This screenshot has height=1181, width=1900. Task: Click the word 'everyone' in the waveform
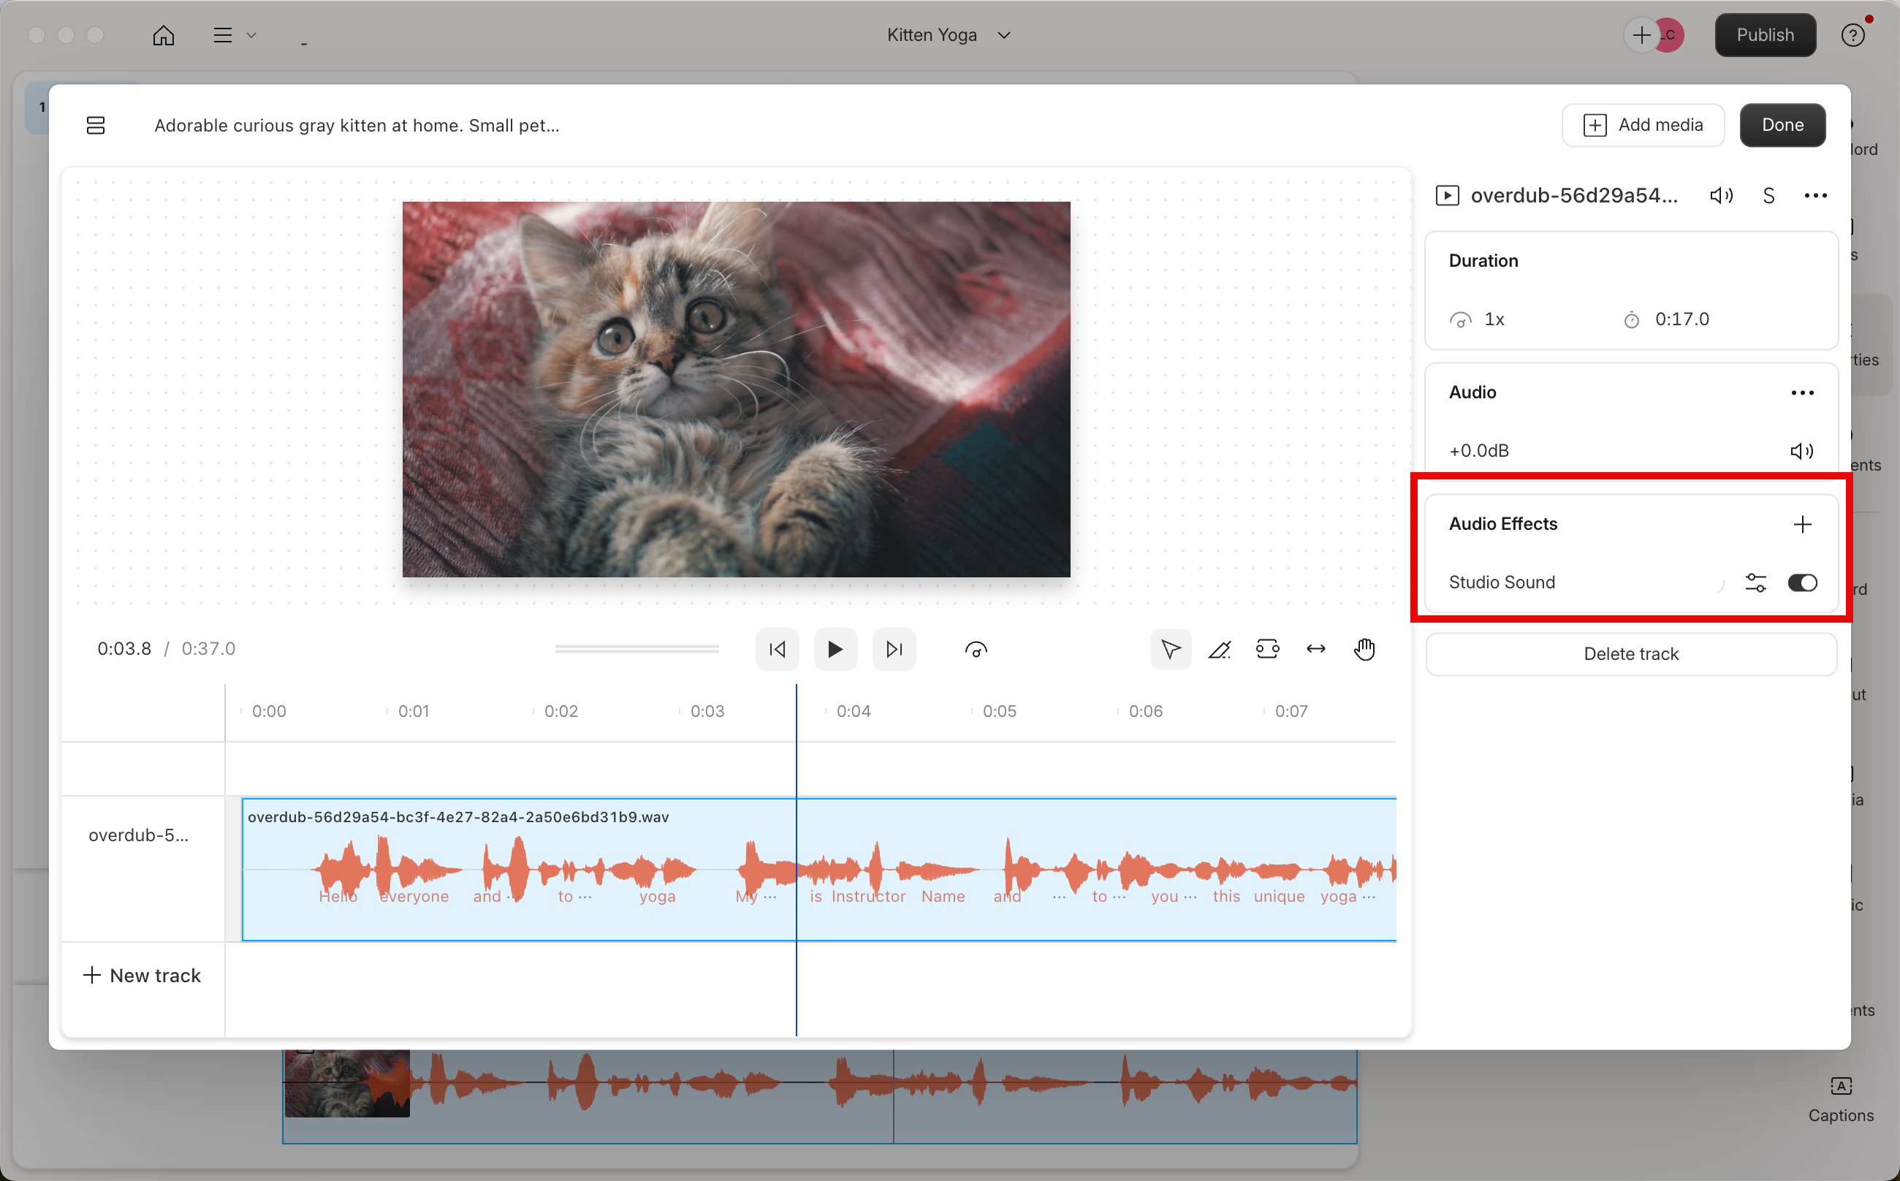point(414,897)
